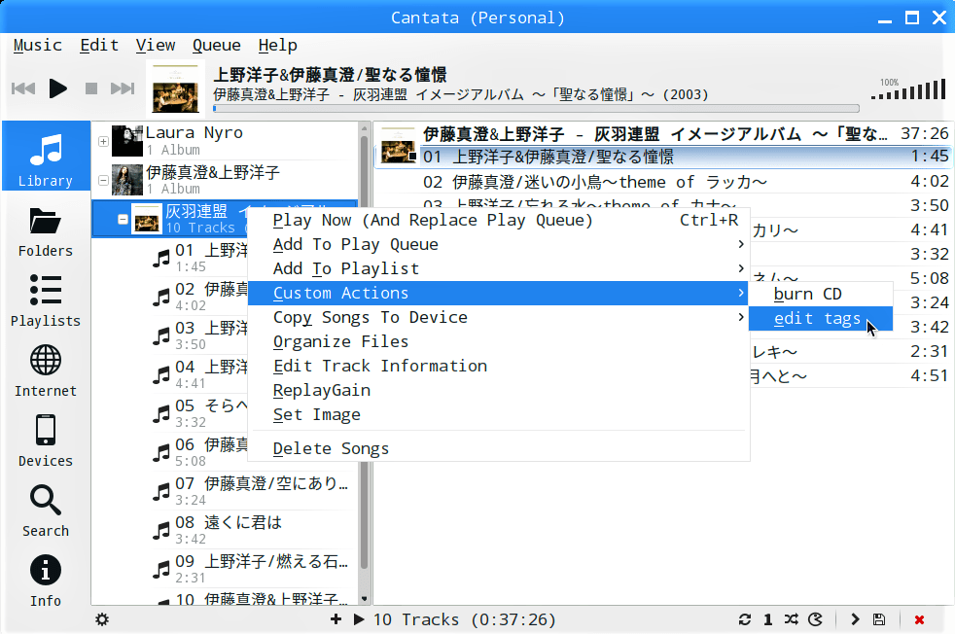Image resolution: width=955 pixels, height=634 pixels.
Task: Open the Music menu
Action: 38,45
